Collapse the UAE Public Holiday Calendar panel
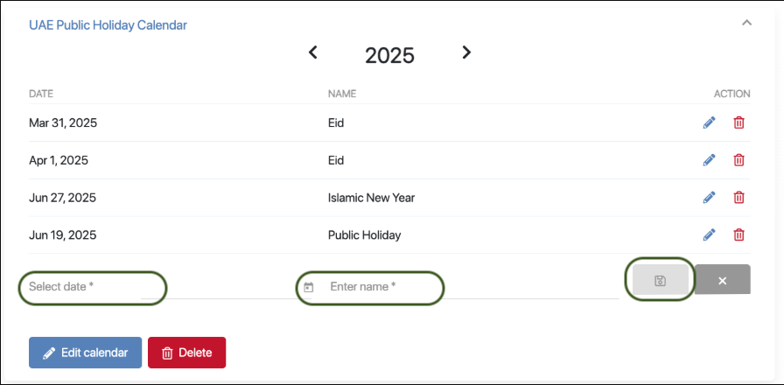Screen dimensions: 784x385 click(x=746, y=24)
